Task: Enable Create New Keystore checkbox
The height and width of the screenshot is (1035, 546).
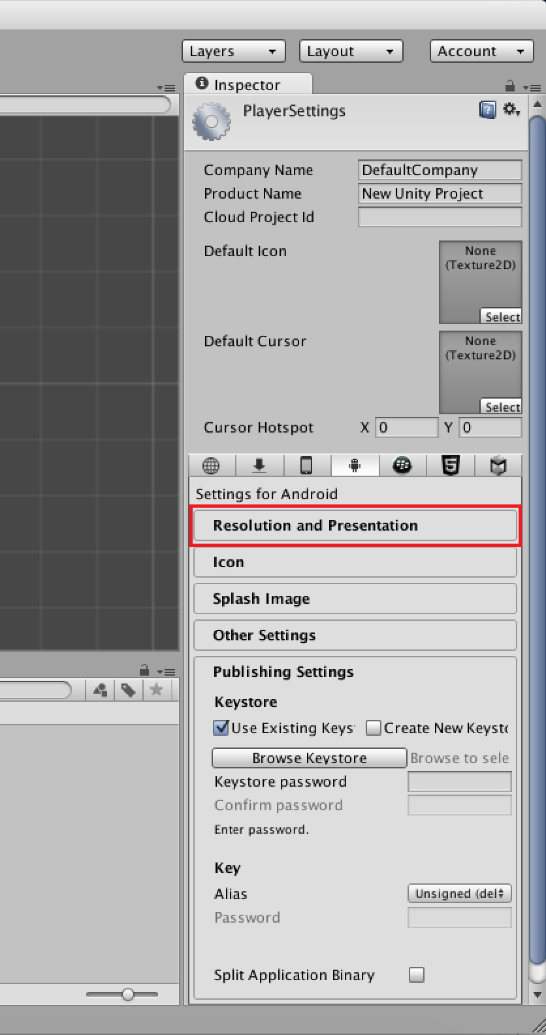Action: (x=374, y=728)
